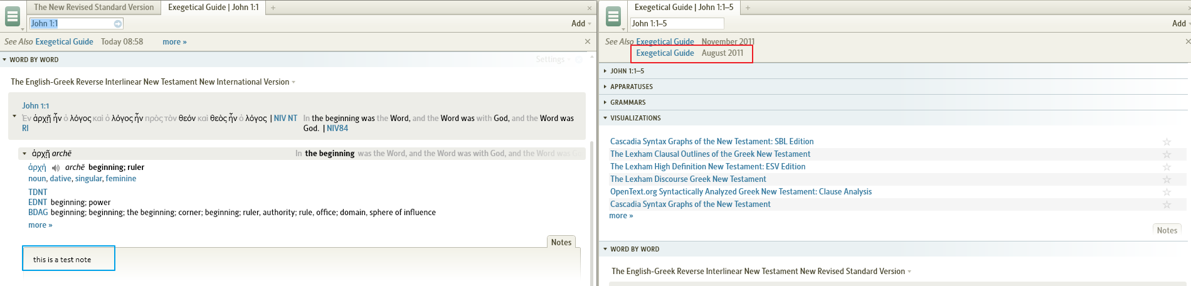Viewport: 1191px width, 286px height.
Task: Click John 1:1–5 reference input field
Action: coord(677,24)
